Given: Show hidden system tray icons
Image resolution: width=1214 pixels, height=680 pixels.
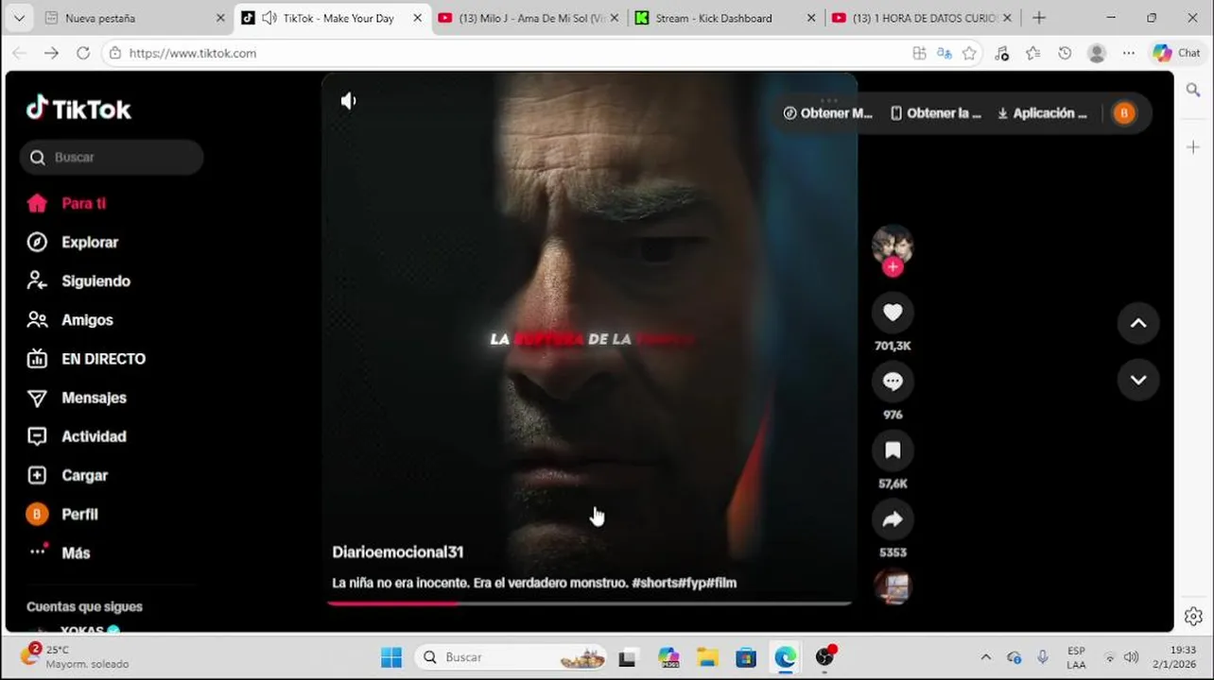Looking at the screenshot, I should coord(986,656).
